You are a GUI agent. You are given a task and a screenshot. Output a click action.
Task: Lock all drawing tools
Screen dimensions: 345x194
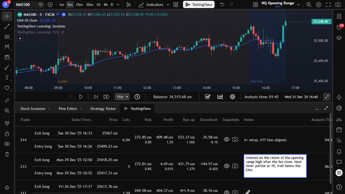click(7, 134)
